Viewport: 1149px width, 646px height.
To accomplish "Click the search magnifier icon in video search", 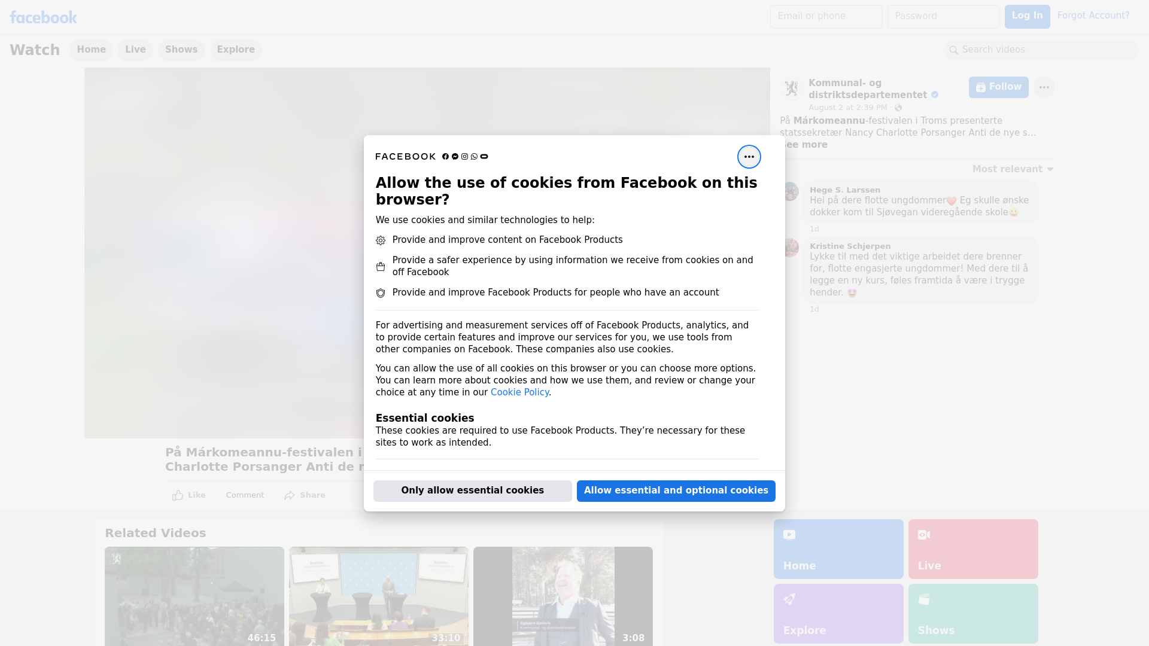I will 953,50.
